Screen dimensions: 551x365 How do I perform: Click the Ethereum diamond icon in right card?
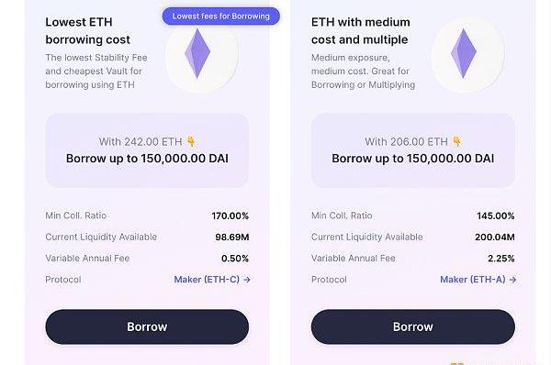click(x=464, y=54)
